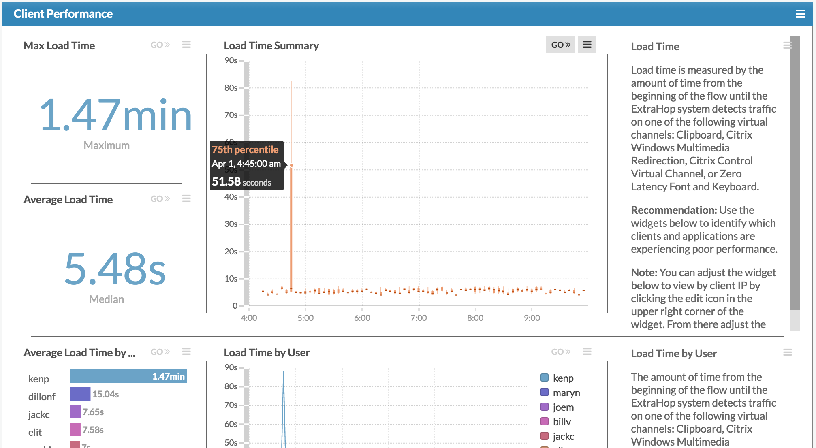
Task: Open Max Load Time widget menu icon
Action: click(186, 45)
